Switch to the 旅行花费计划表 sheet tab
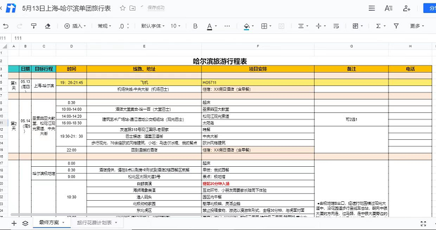This screenshot has height=230, width=436. tap(97, 223)
